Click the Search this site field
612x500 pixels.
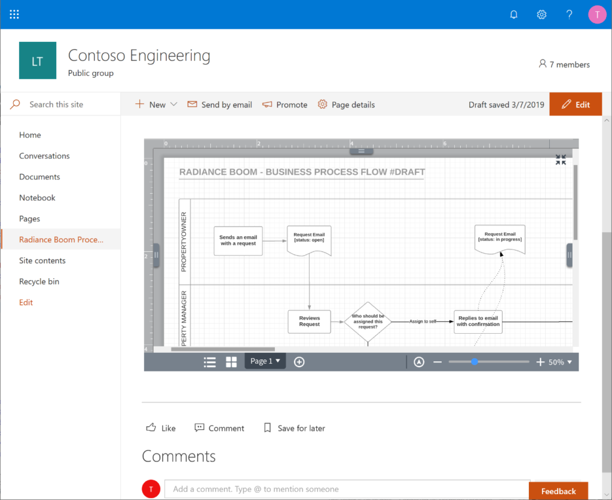[60, 104]
